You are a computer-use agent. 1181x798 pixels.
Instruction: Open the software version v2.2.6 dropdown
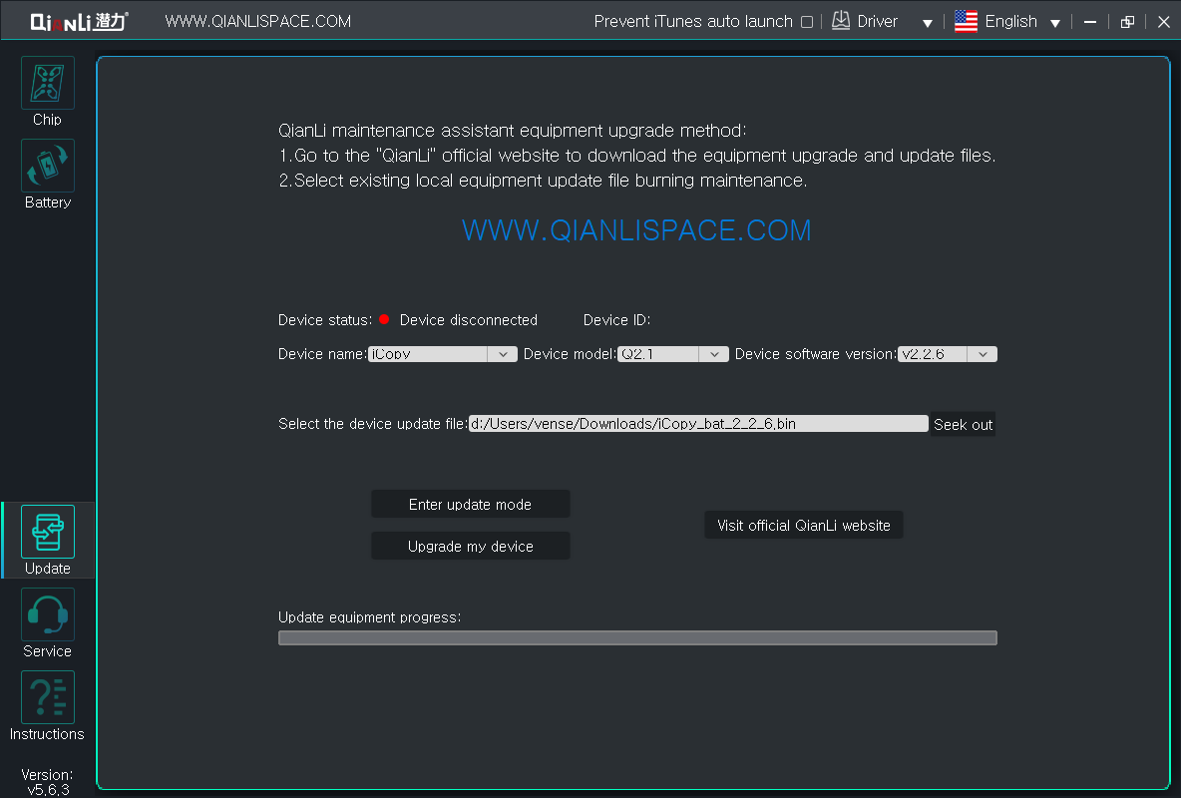948,354
